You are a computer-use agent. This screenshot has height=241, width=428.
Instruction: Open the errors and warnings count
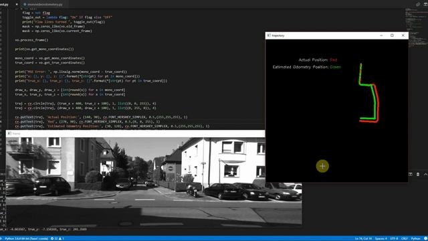point(58,238)
